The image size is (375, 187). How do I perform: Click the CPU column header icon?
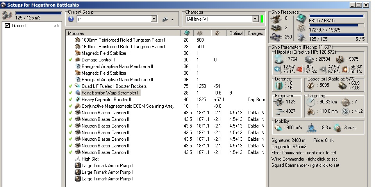pos(187,33)
